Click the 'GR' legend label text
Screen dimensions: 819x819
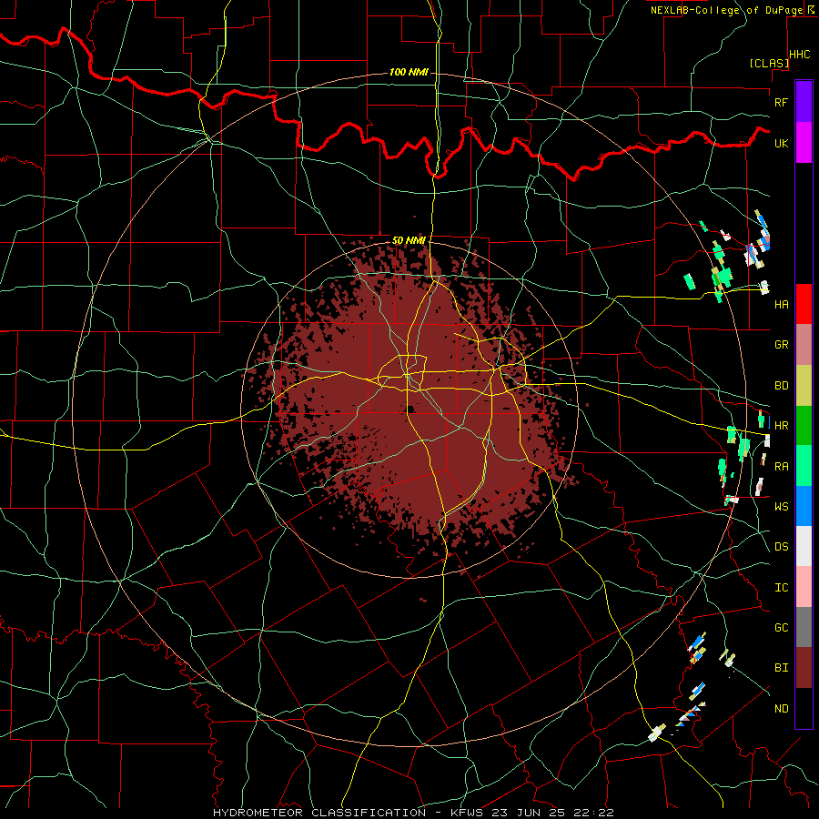(x=781, y=345)
